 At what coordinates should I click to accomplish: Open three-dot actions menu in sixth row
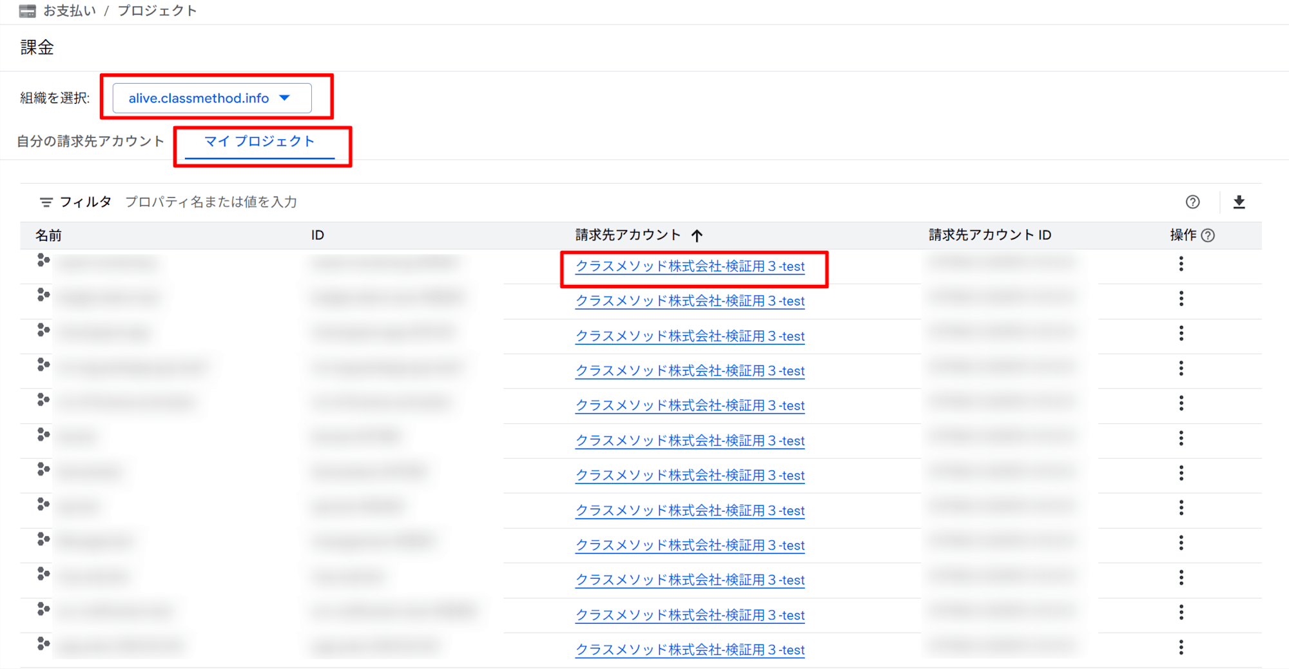tap(1181, 438)
